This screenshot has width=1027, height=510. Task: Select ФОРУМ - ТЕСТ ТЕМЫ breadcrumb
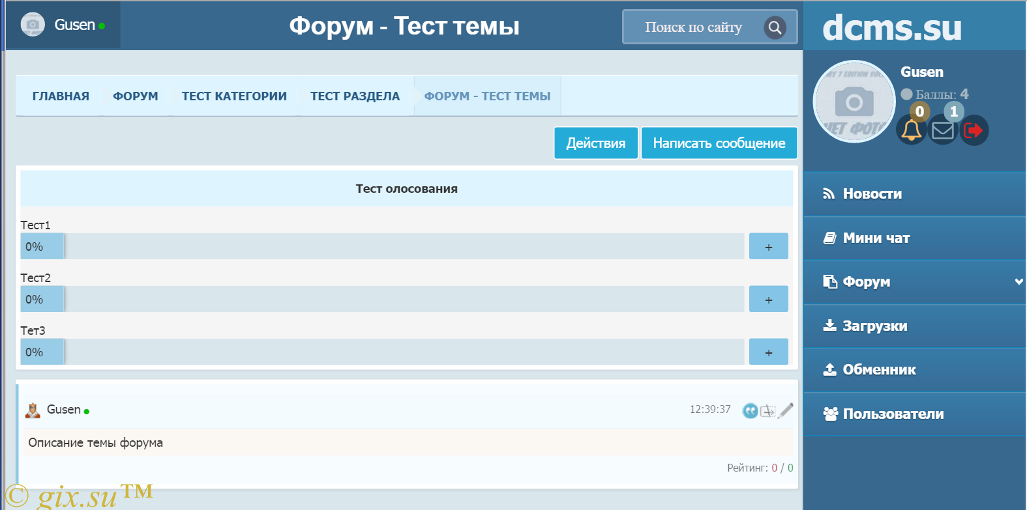point(487,96)
